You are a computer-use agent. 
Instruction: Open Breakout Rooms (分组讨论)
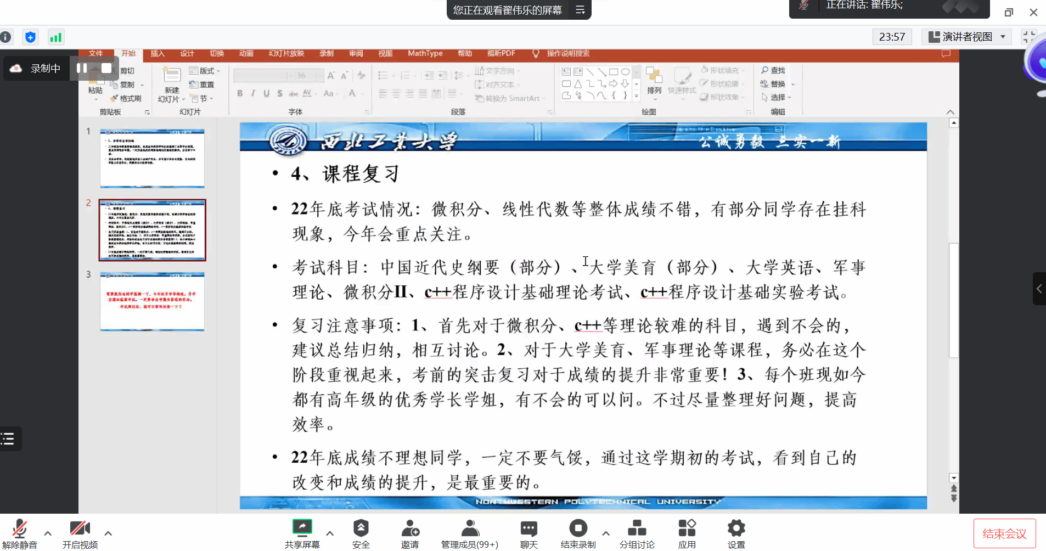tap(637, 529)
